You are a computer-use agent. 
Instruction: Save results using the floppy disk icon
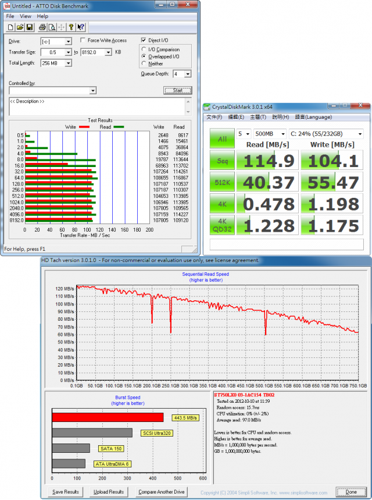30,27
